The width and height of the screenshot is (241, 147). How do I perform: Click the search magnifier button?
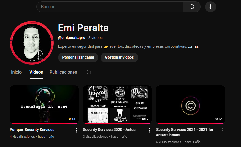192,7
